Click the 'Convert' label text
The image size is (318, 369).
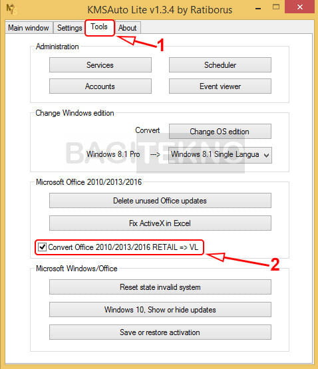pos(148,130)
